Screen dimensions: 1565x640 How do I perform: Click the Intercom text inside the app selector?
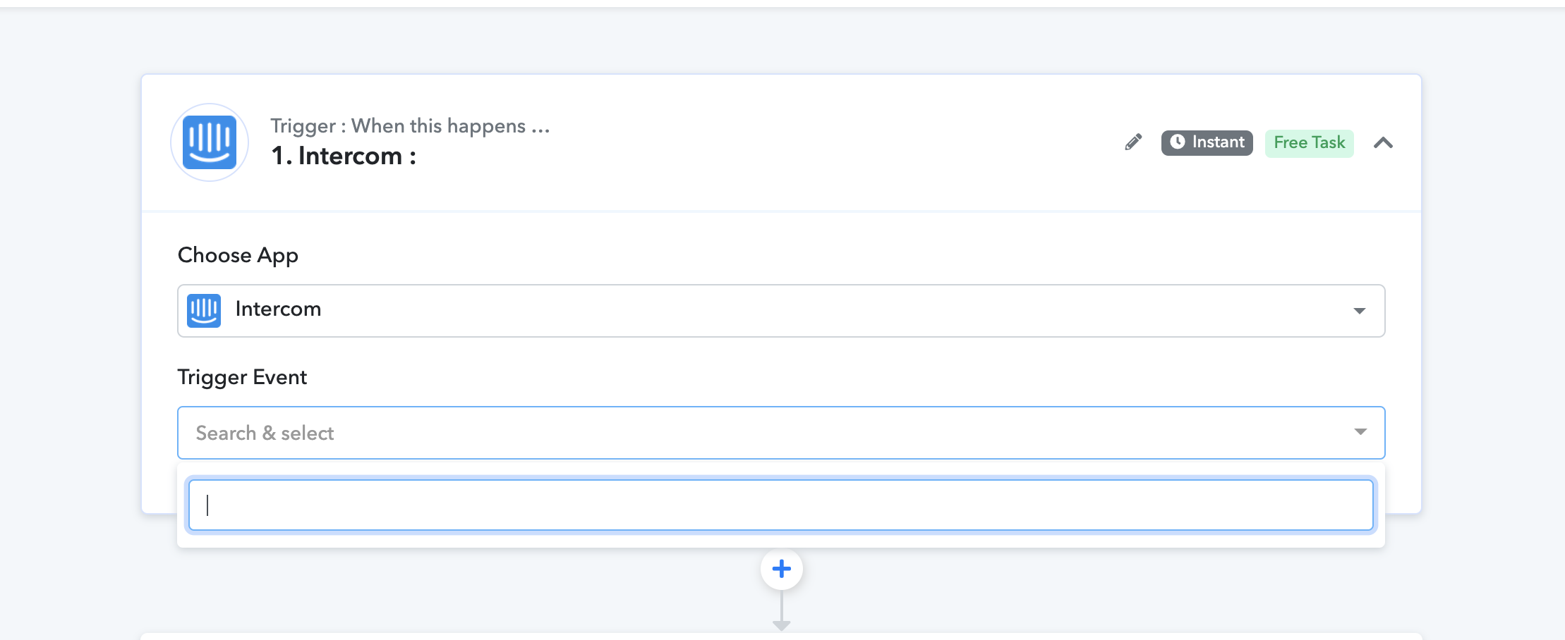tap(278, 309)
